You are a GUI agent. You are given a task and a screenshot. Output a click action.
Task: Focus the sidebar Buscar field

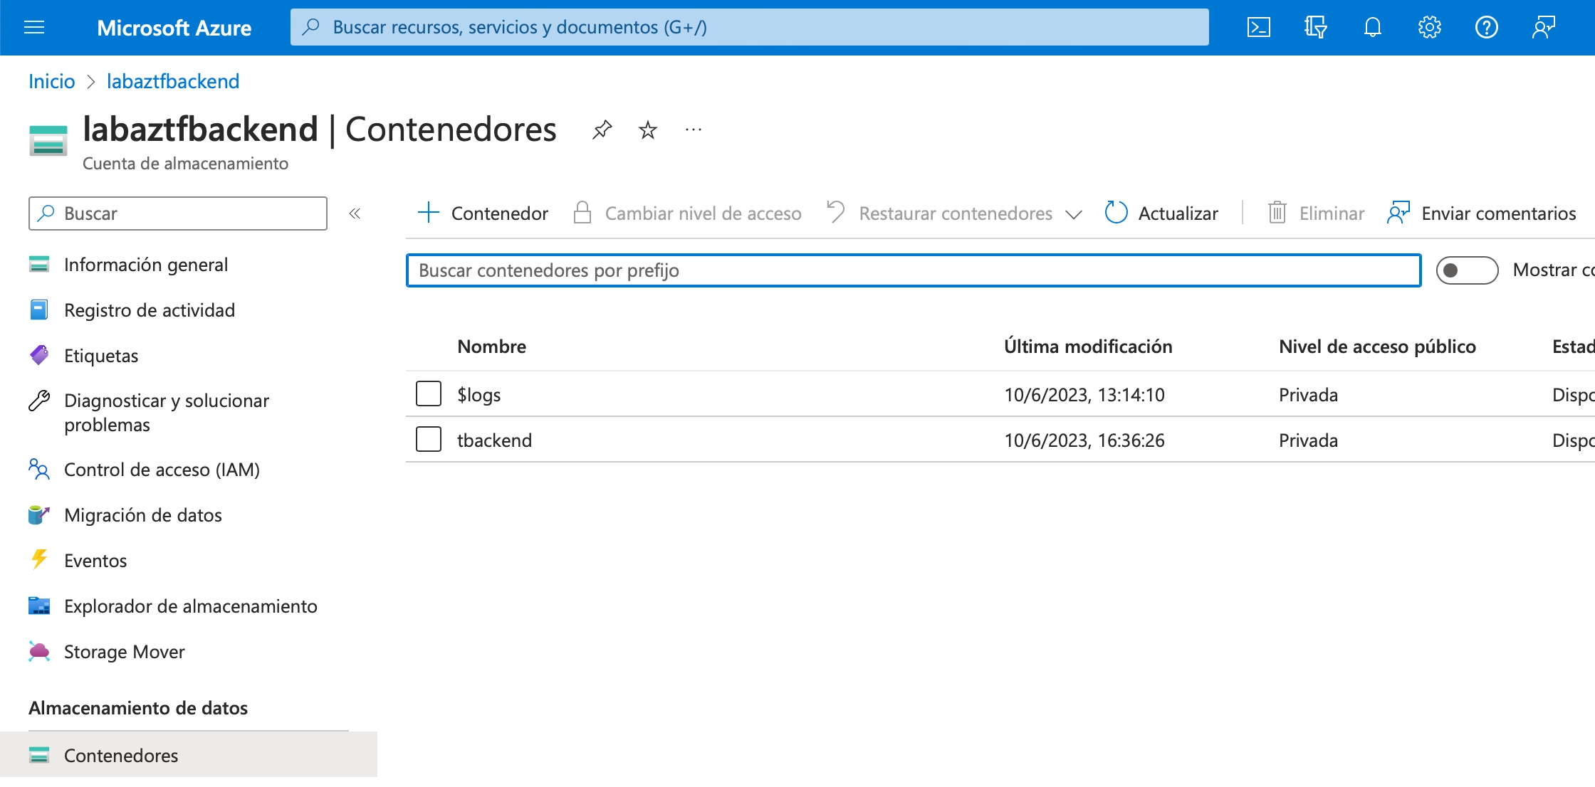click(x=178, y=213)
